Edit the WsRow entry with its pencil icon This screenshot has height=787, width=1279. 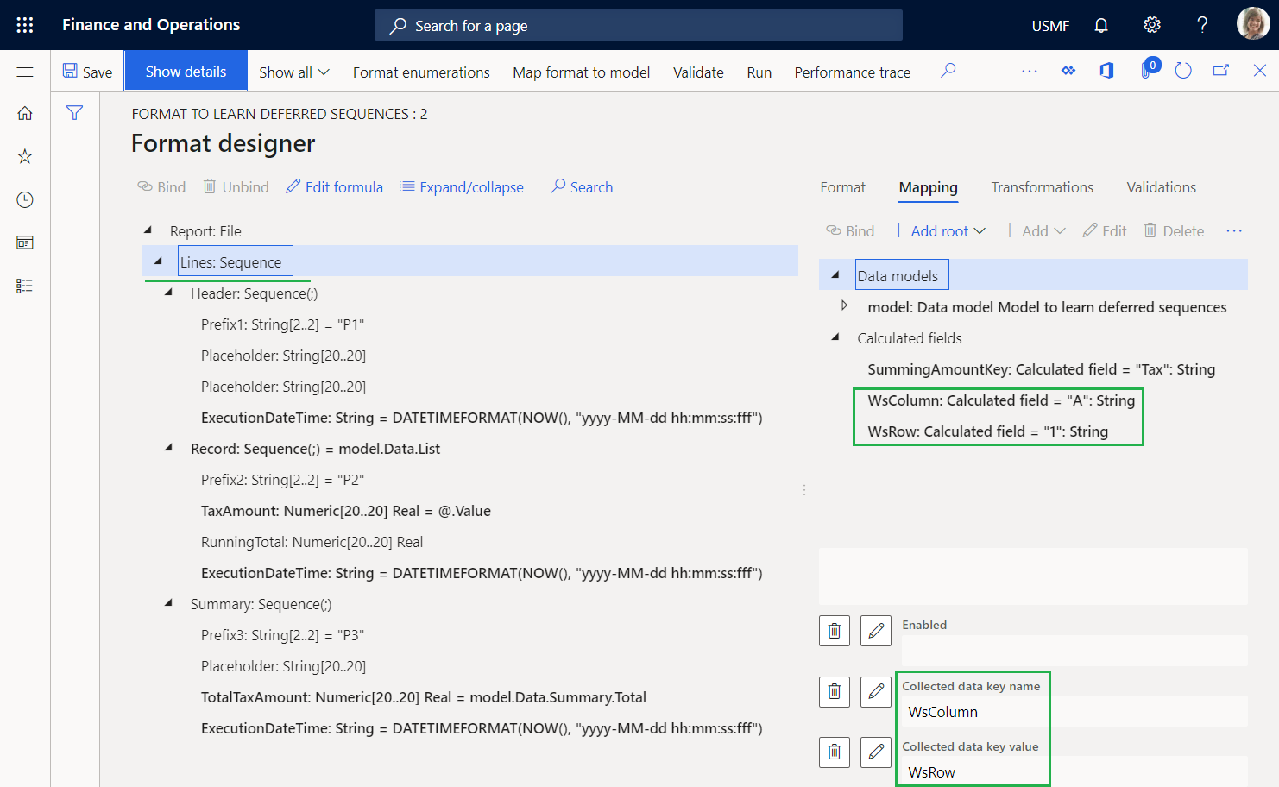coord(875,752)
